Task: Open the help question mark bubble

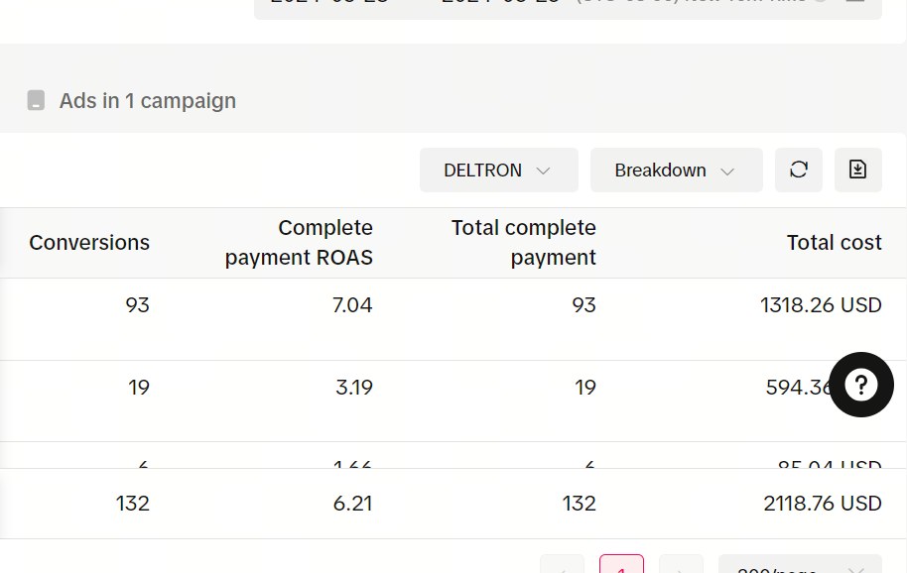Action: pyautogui.click(x=861, y=385)
